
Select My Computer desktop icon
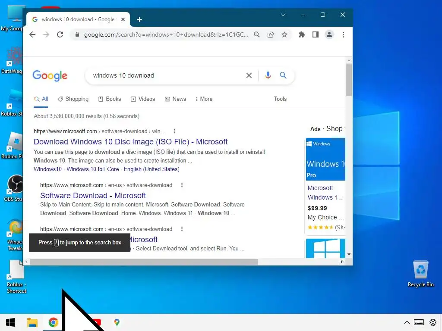13,18
